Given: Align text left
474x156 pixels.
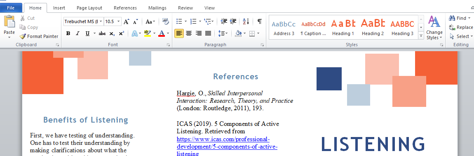Looking at the screenshot, I should [179, 33].
